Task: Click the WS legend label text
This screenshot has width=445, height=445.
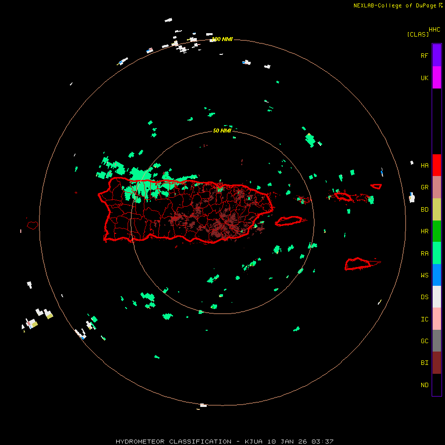Action: [424, 275]
